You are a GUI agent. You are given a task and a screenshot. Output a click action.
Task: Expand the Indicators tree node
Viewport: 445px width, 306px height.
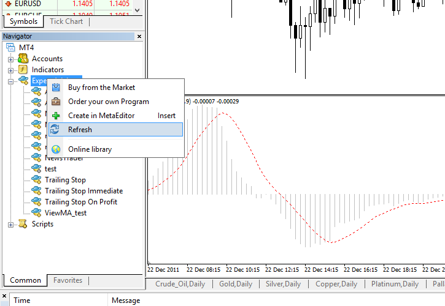[x=10, y=70]
